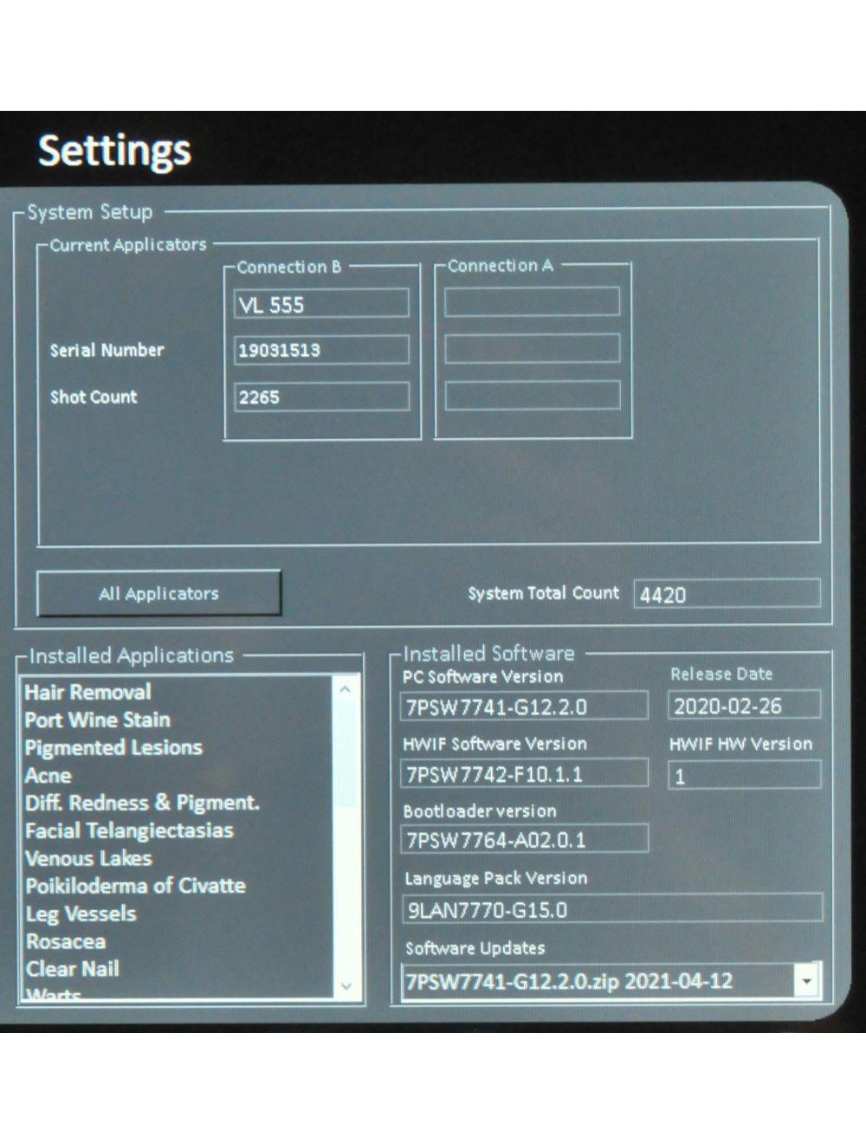Screen dimensions: 866x1143
Task: Open the Software Updates dropdown arrow
Action: tap(807, 981)
